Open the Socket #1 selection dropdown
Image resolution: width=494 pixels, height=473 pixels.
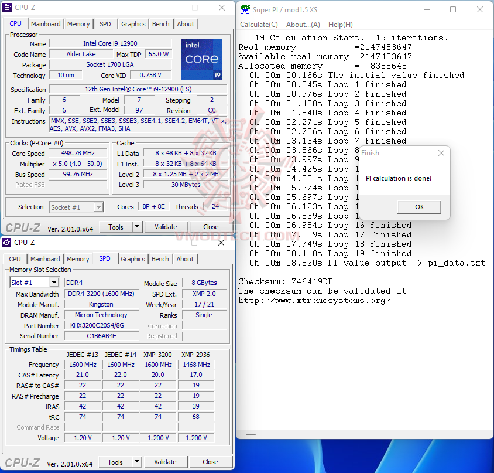click(98, 207)
